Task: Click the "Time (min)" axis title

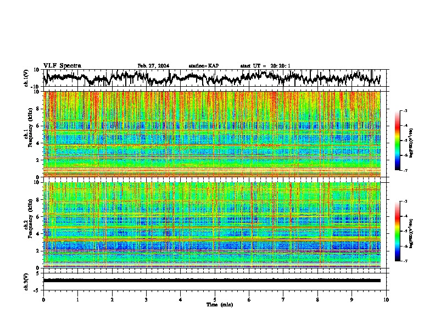Action: click(220, 305)
